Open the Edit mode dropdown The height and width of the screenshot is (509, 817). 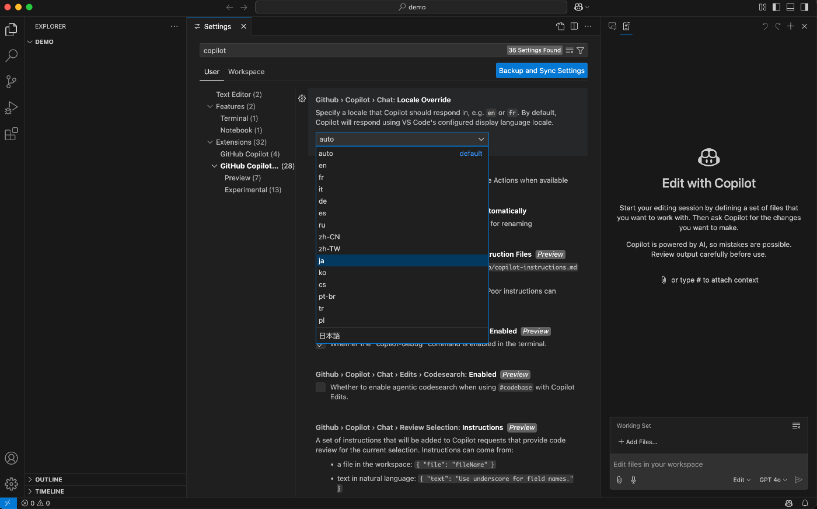[x=742, y=480]
